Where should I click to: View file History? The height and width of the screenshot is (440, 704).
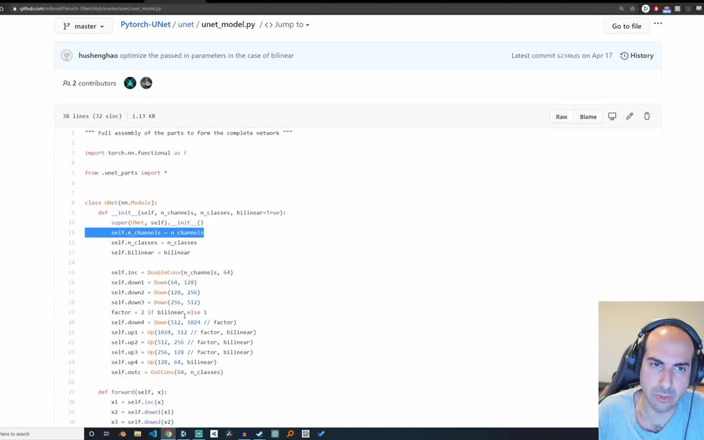pyautogui.click(x=637, y=56)
